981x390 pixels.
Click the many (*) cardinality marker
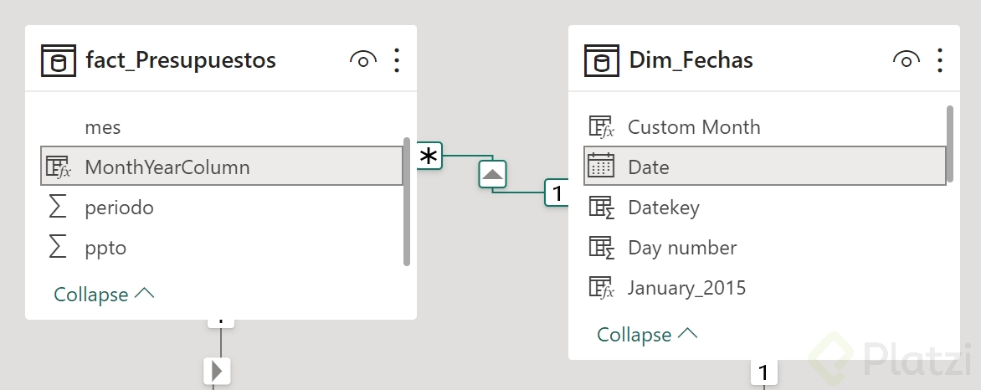click(429, 157)
